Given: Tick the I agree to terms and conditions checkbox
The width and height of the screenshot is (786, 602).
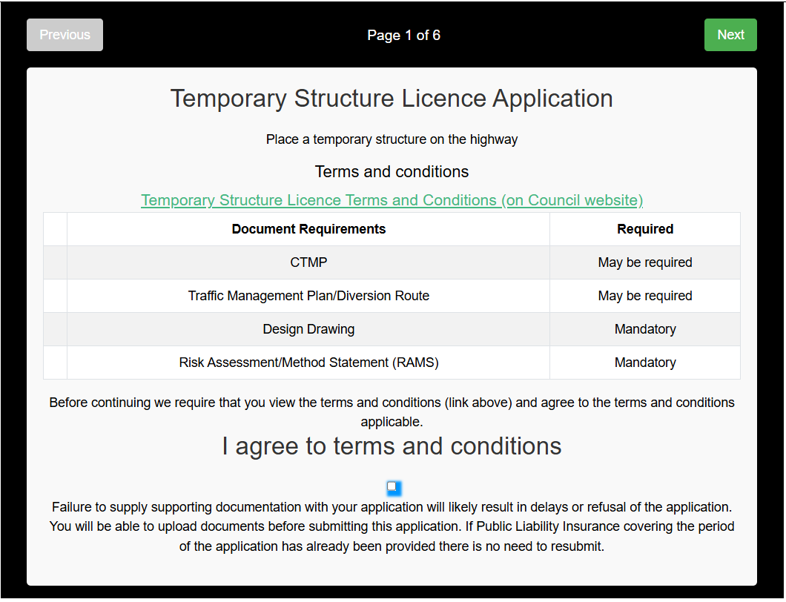Looking at the screenshot, I should point(393,488).
